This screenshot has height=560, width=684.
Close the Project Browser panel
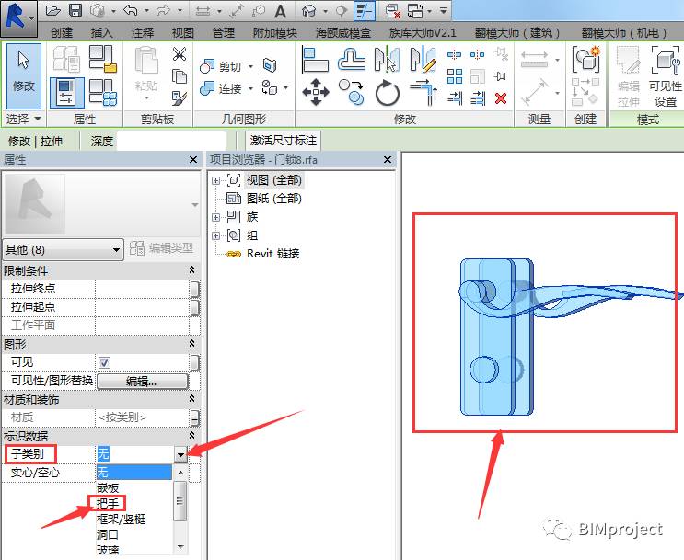[x=388, y=160]
